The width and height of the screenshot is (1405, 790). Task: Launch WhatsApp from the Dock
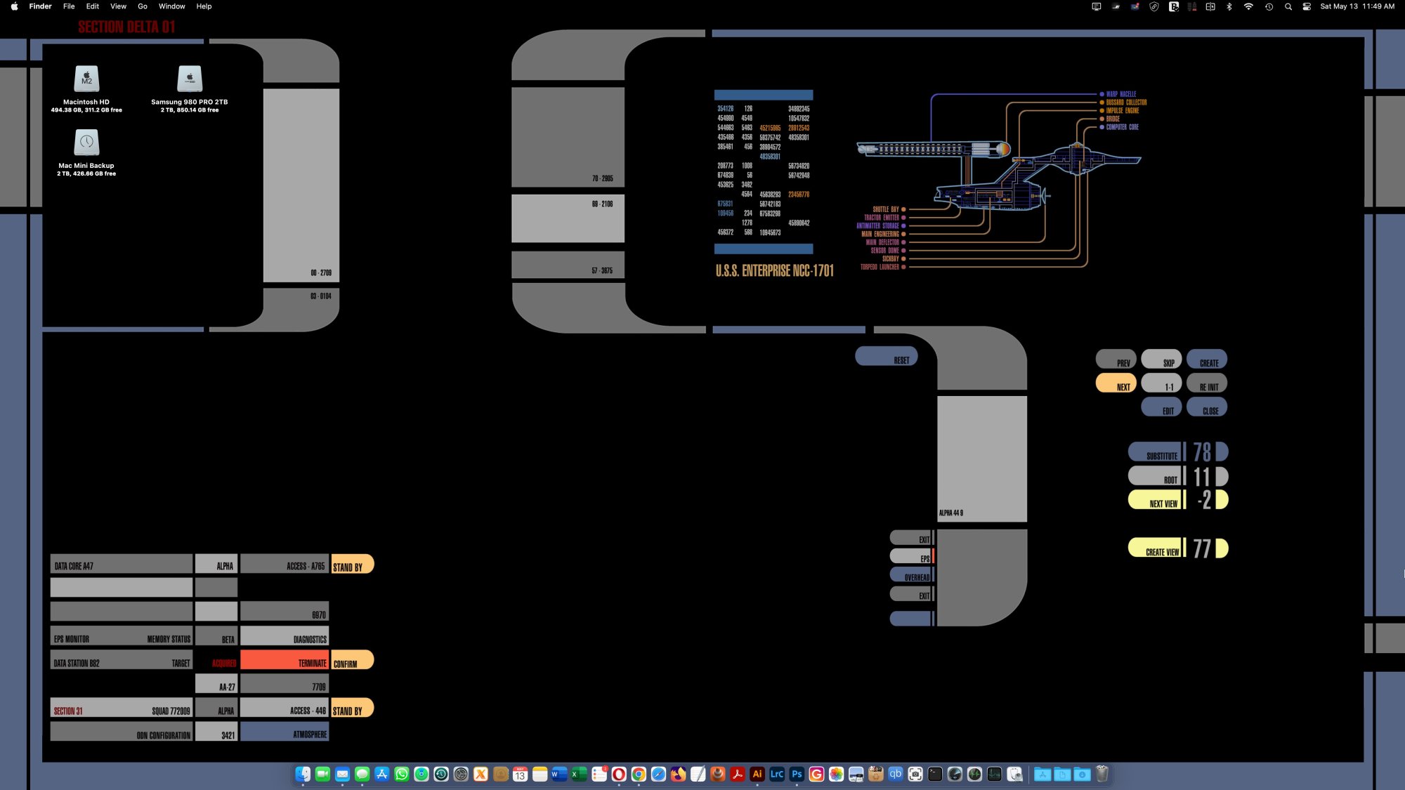point(401,774)
